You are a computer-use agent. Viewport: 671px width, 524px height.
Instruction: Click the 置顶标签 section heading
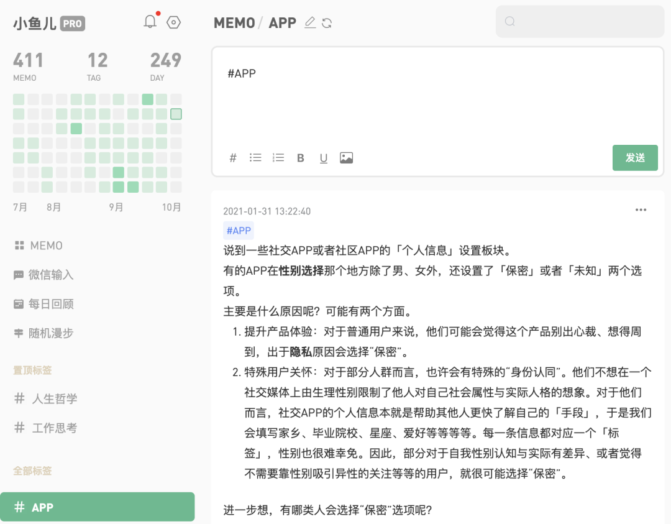click(32, 370)
